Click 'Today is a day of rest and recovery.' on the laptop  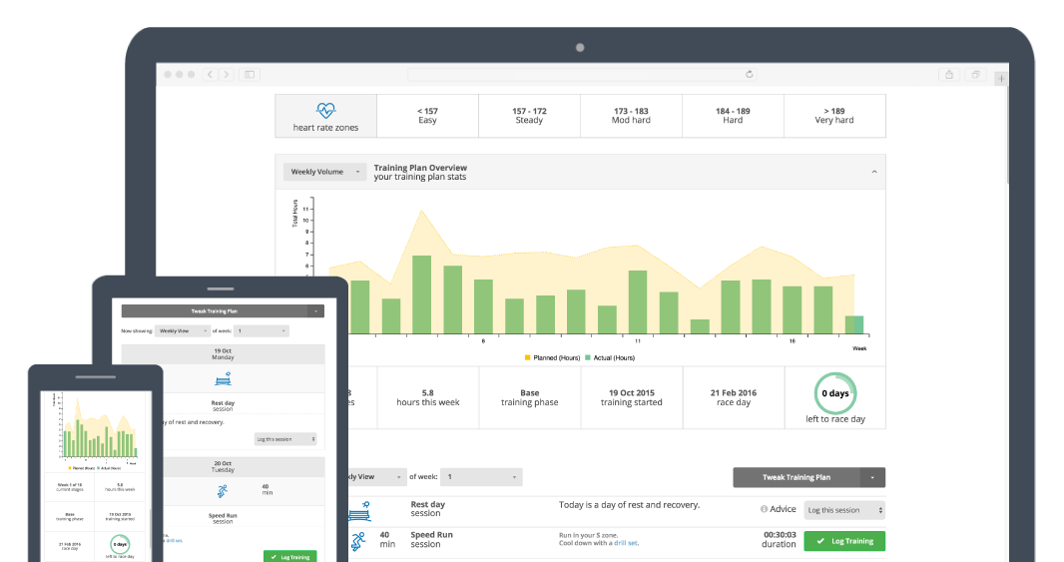click(x=629, y=505)
